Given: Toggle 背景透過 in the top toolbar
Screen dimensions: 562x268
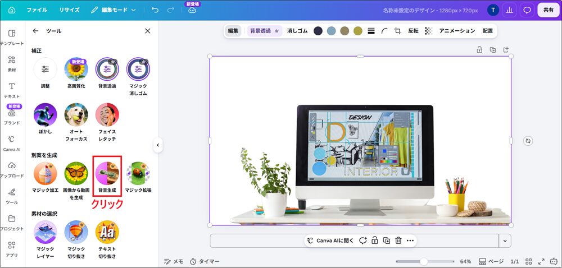Looking at the screenshot, I should [x=265, y=31].
